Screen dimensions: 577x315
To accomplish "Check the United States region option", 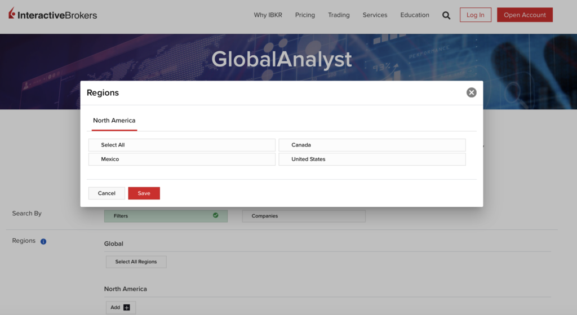I will [x=372, y=159].
